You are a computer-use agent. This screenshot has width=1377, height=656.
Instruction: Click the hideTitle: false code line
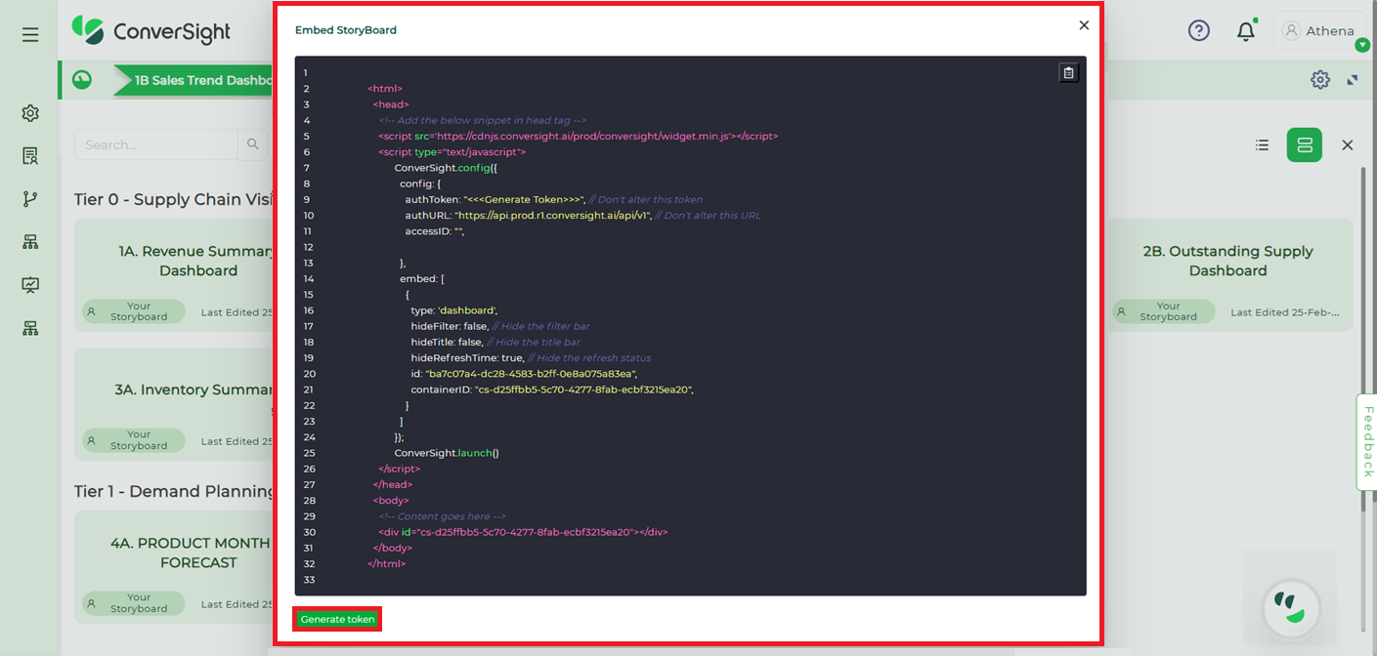click(495, 342)
